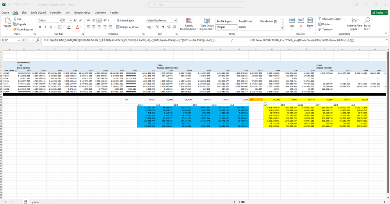Toggle bottom vertical alignment

[99, 20]
